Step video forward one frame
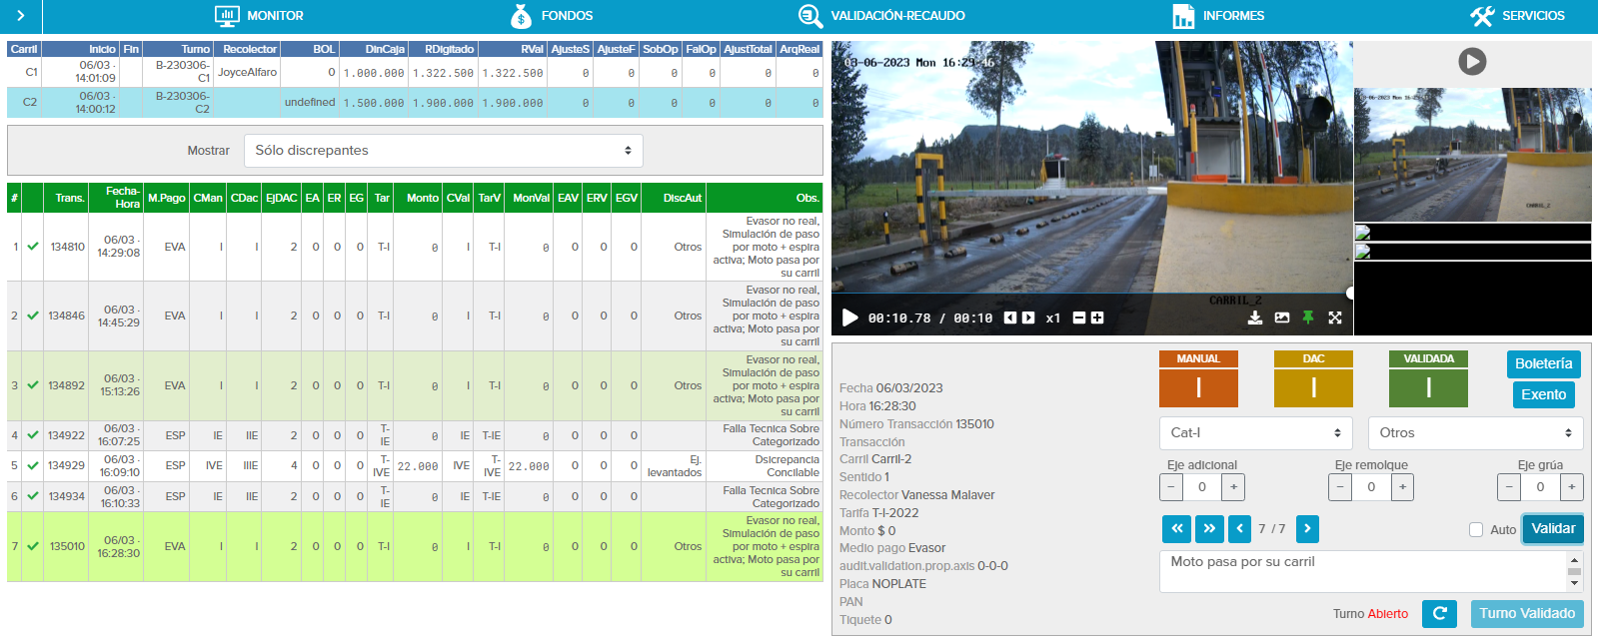The height and width of the screenshot is (640, 1598). tap(1028, 318)
